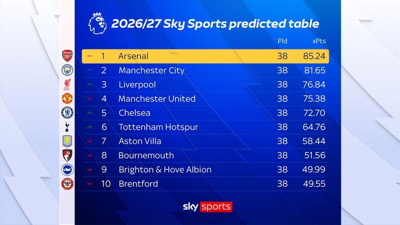Click the Tottenham Hotspur cockerel crest
This screenshot has height=225, width=400.
tap(67, 127)
